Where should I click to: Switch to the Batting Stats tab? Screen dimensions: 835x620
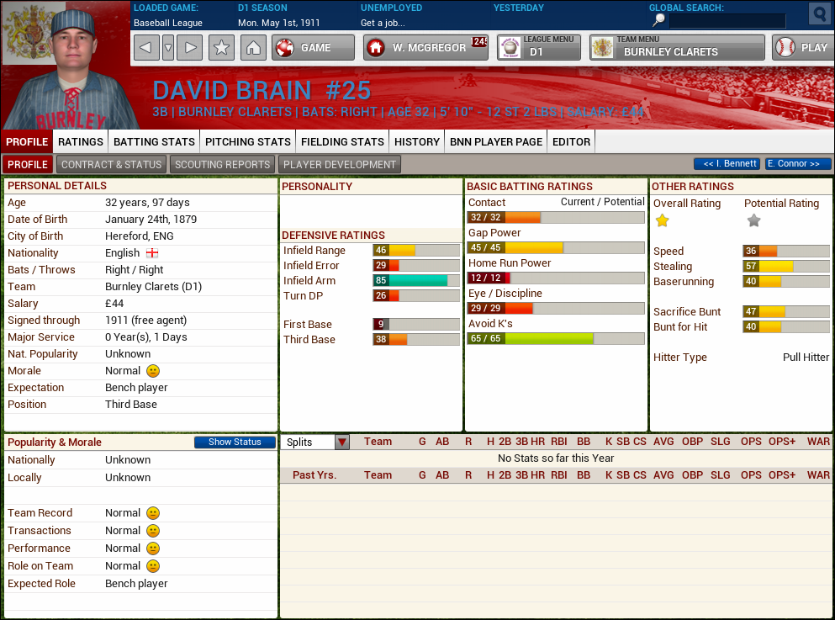coord(154,141)
